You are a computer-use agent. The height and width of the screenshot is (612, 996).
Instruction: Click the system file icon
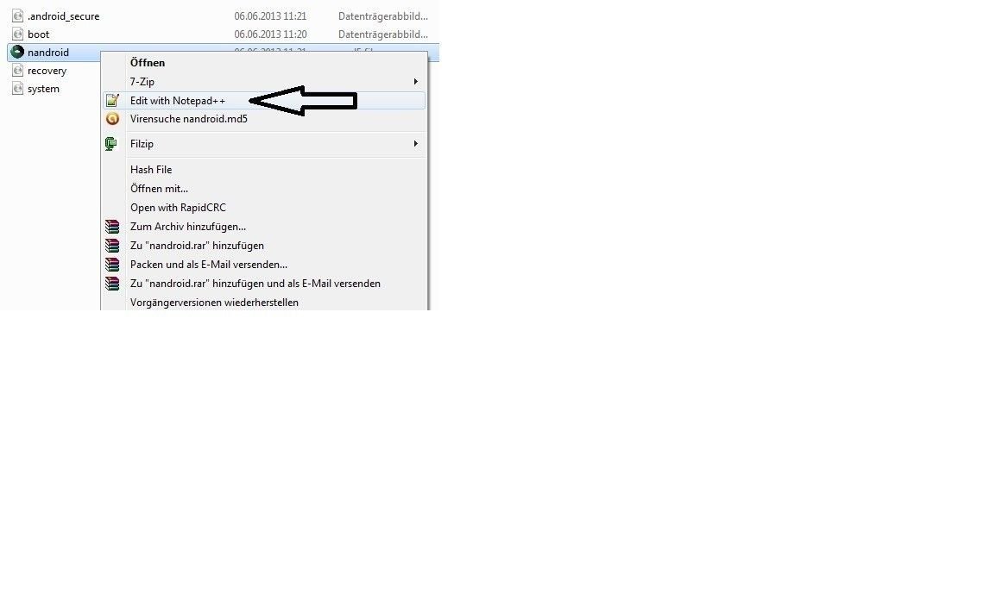click(18, 89)
